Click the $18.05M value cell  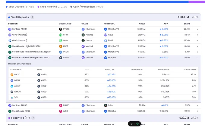point(141,29)
